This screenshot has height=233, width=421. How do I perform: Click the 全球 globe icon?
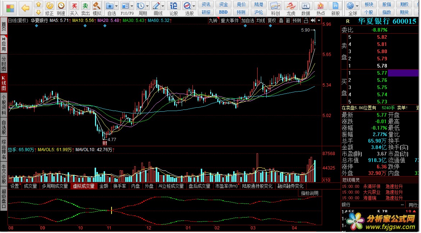[350, 6]
